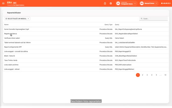The image size is (172, 108).
Task: Click the bug report icon
Action: (x=111, y=3)
